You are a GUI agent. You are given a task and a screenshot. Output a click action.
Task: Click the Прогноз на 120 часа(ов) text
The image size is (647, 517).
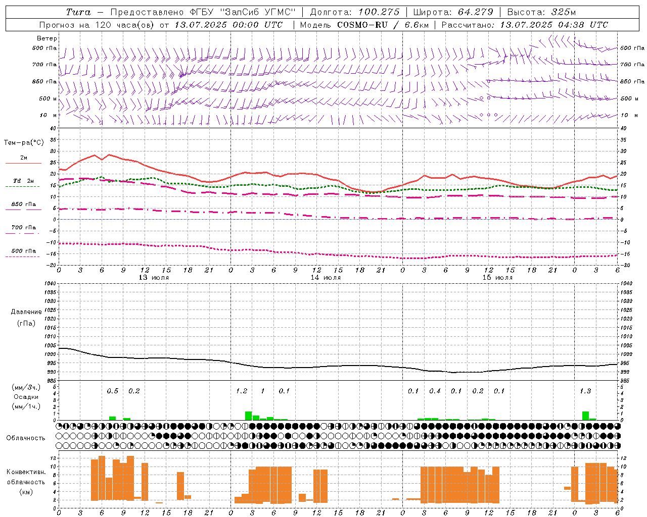98,25
